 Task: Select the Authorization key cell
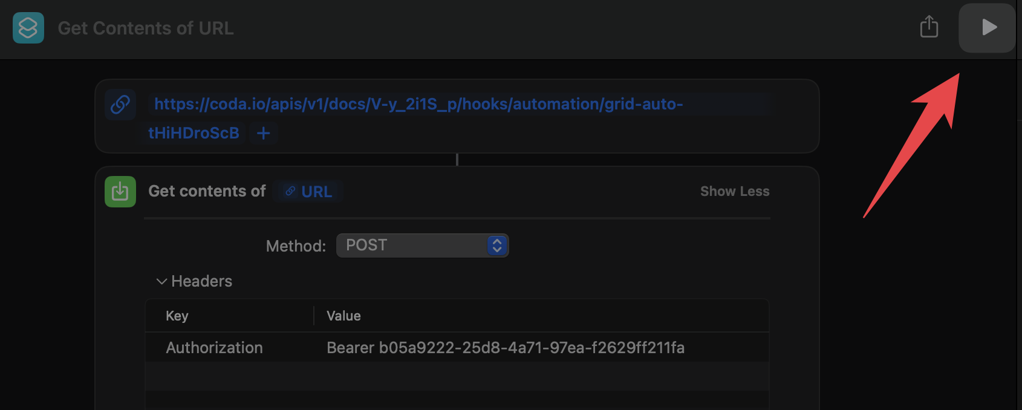[x=215, y=348]
